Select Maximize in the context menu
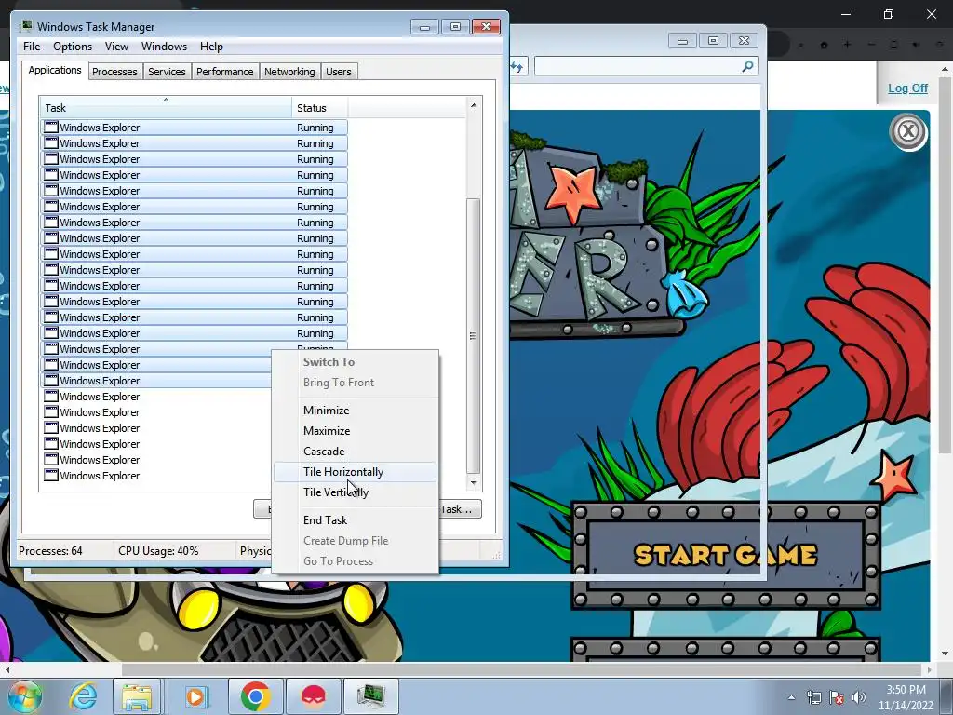Image resolution: width=953 pixels, height=715 pixels. (x=355, y=430)
